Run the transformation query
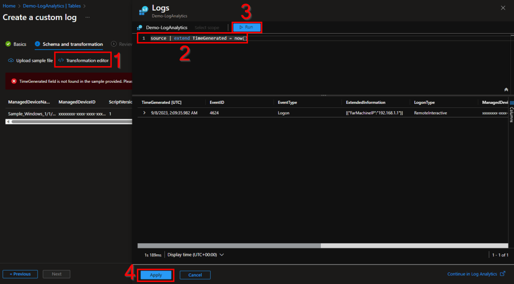Viewport: 514px width, 284px height. point(247,27)
